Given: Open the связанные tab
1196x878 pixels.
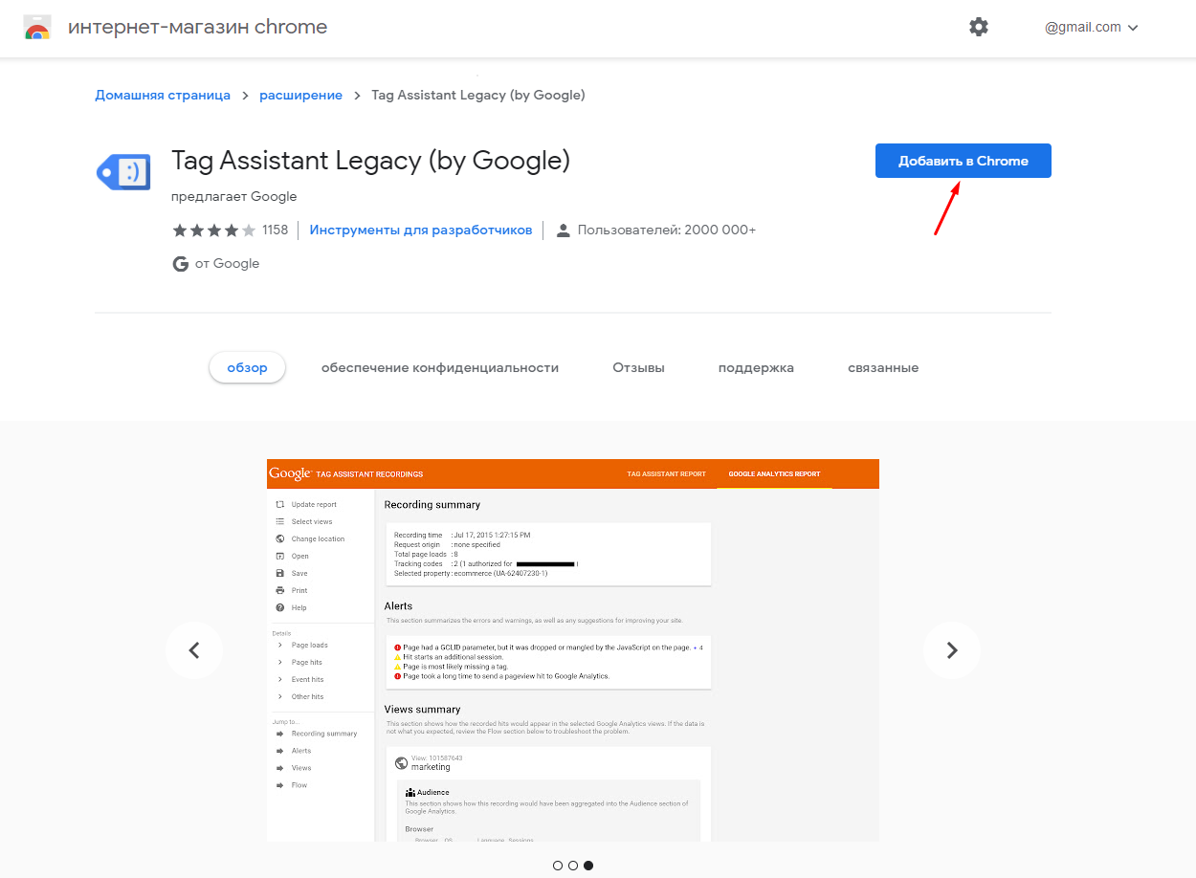Looking at the screenshot, I should click(883, 368).
